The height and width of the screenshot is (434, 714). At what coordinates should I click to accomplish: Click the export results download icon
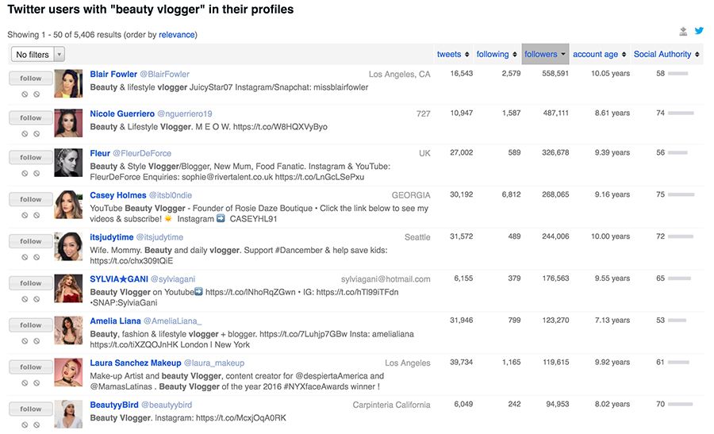point(683,32)
